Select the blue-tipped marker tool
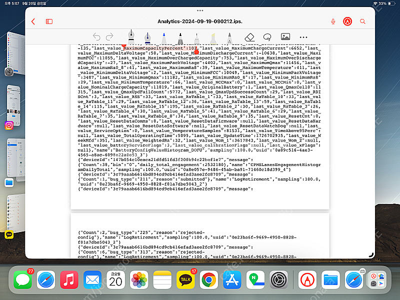The height and width of the screenshot is (300, 400). (164, 38)
